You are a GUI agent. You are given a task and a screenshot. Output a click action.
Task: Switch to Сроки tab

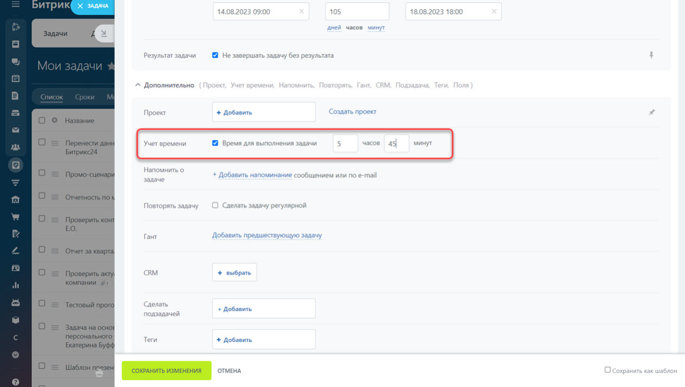coord(85,97)
